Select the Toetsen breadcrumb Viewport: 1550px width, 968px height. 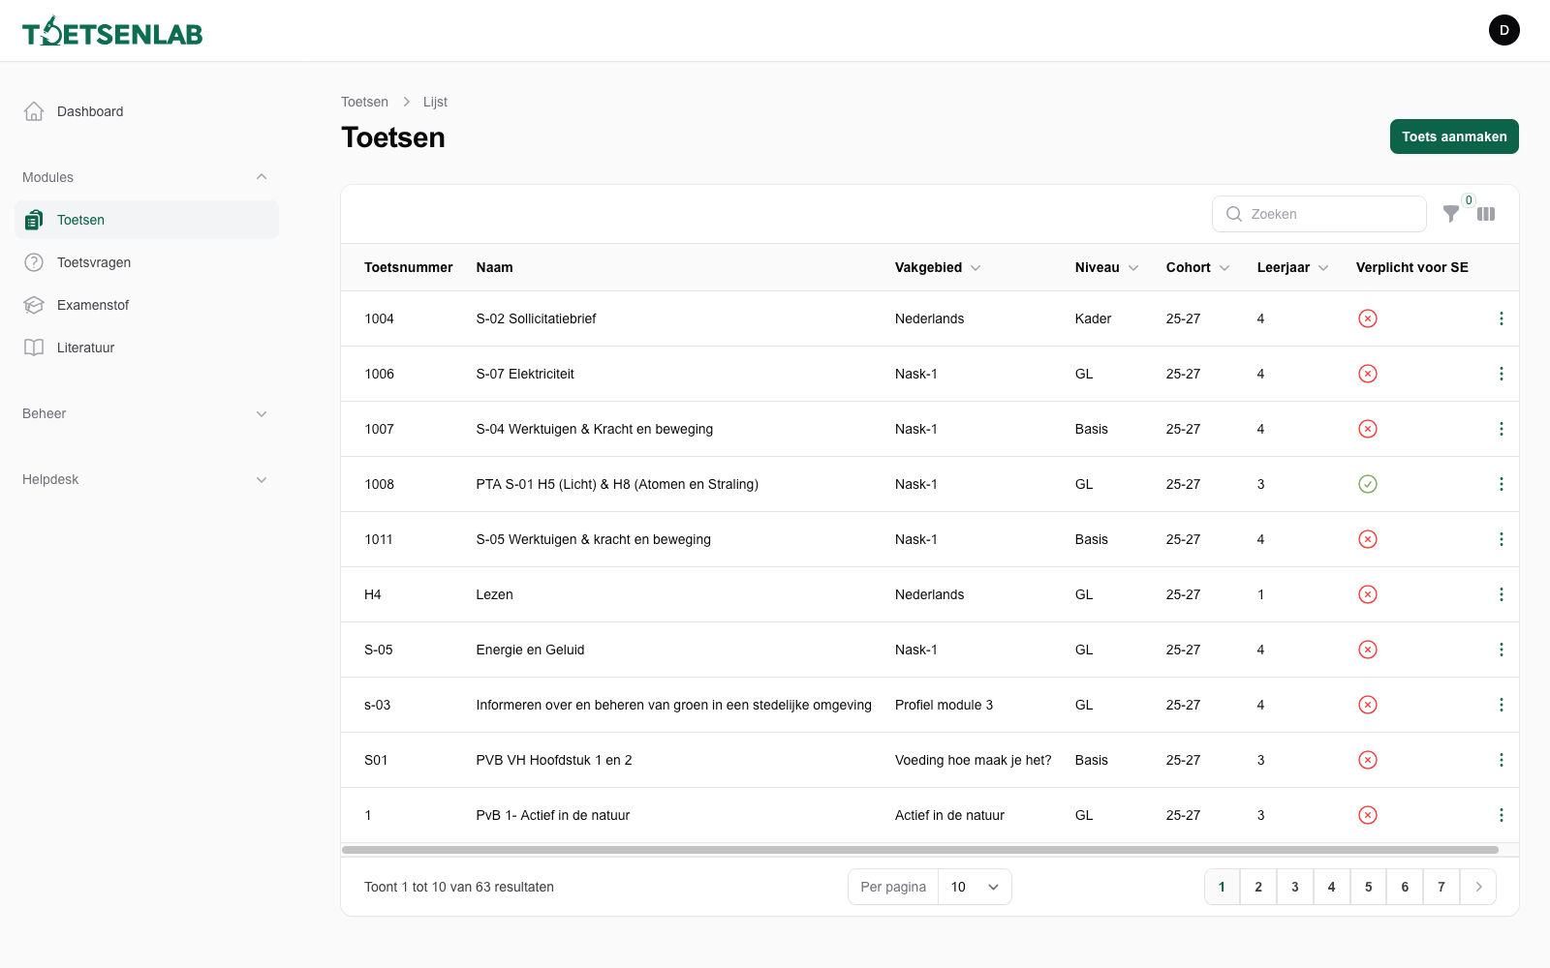(364, 102)
